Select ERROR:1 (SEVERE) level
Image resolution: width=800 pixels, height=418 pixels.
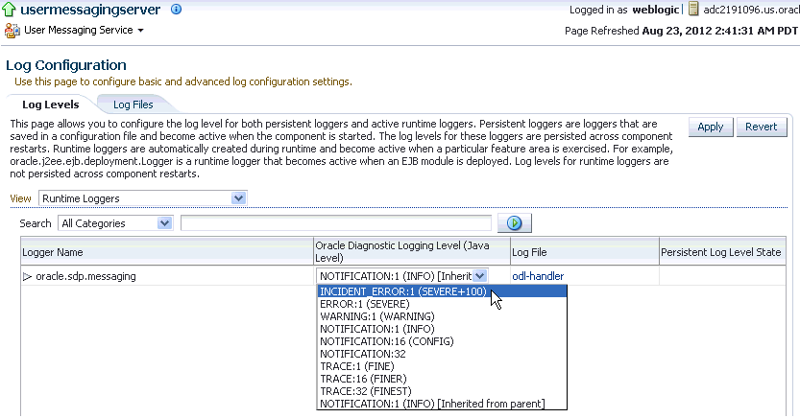click(x=442, y=304)
